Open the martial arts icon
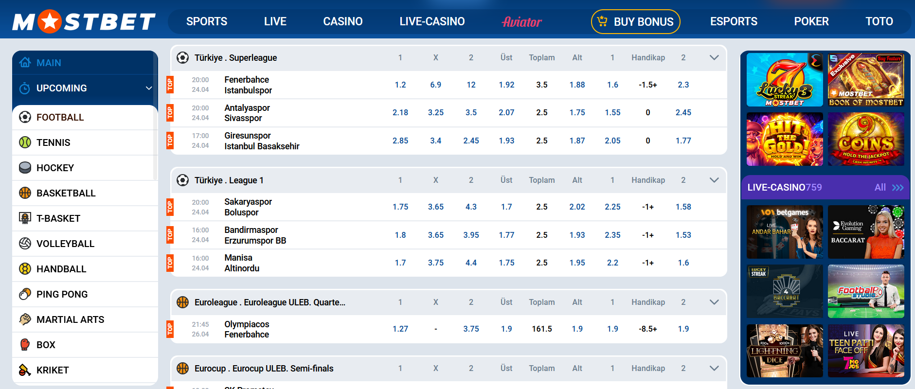Image resolution: width=915 pixels, height=389 pixels. pos(25,319)
